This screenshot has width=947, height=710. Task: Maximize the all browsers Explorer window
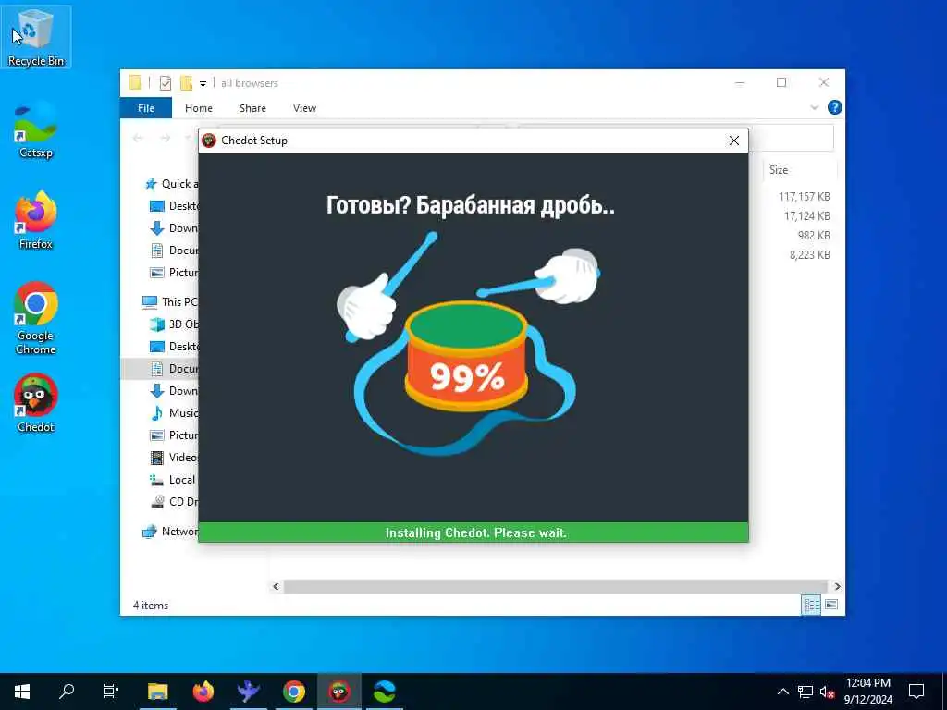(x=781, y=82)
